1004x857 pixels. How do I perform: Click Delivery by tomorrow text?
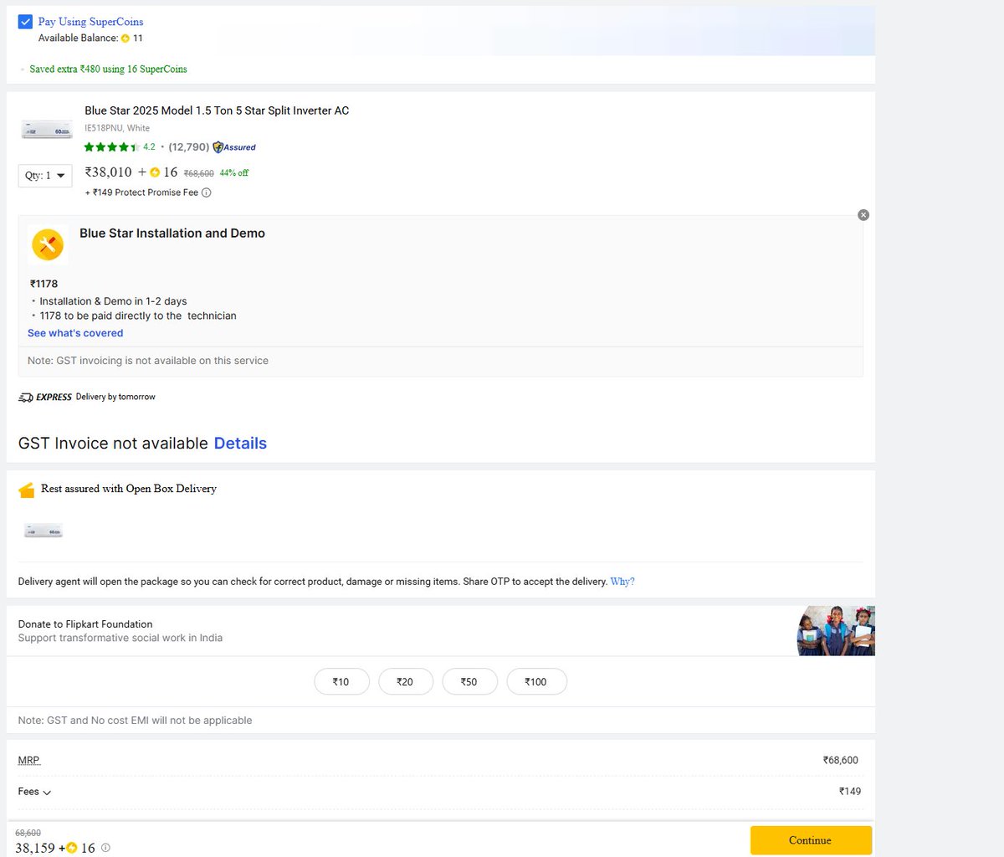pyautogui.click(x=115, y=397)
